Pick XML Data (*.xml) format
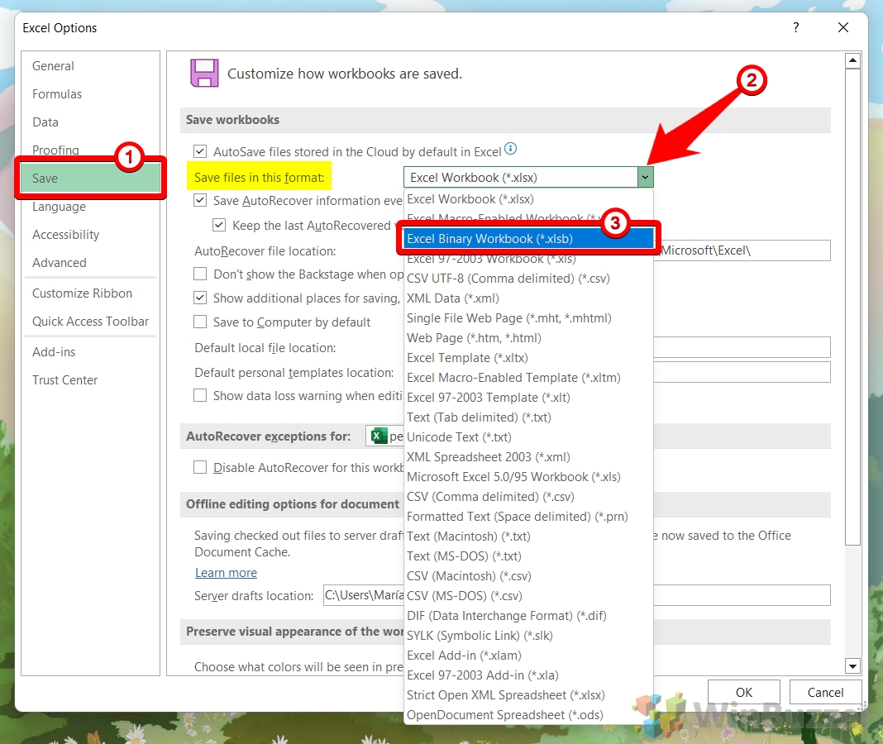The width and height of the screenshot is (883, 744). (529, 298)
